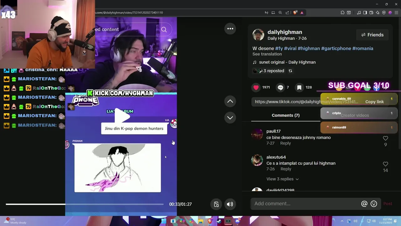This screenshot has width=401, height=226.
Task: Click the browser address bar URL
Action: pyautogui.click(x=129, y=13)
